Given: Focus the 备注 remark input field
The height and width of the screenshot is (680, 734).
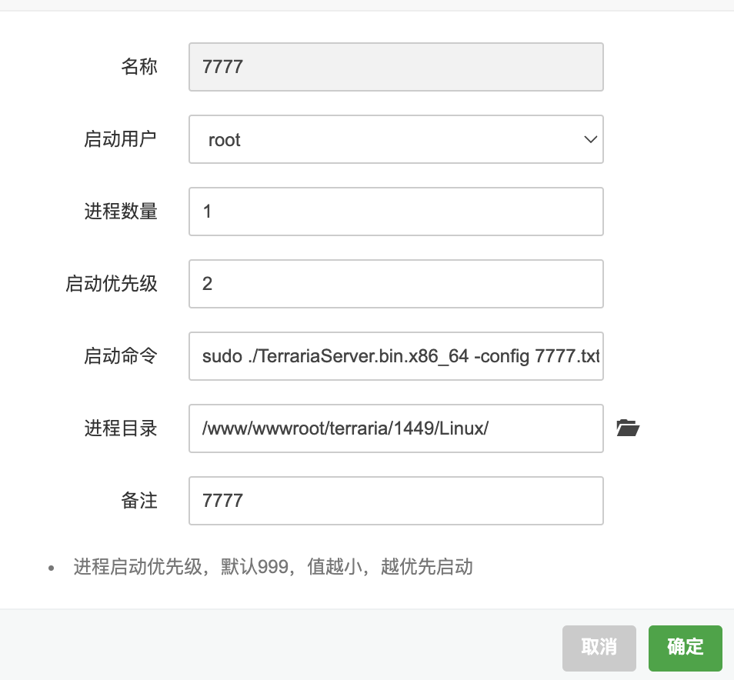Looking at the screenshot, I should pyautogui.click(x=395, y=501).
